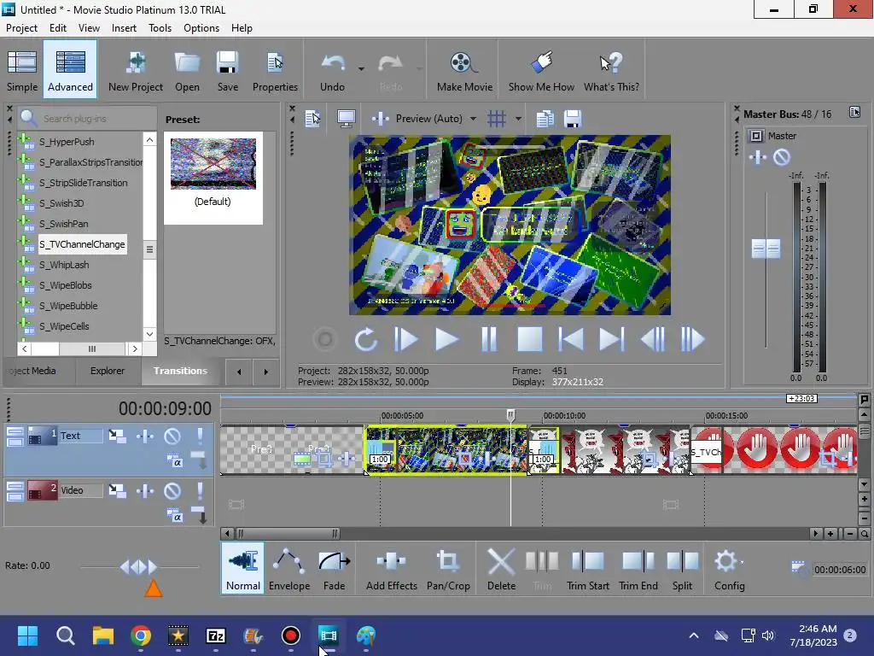Switch to the Explorer tab
The height and width of the screenshot is (656, 874).
pyautogui.click(x=107, y=371)
